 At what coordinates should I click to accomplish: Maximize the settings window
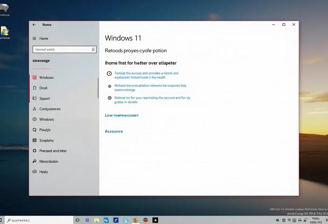(x=284, y=25)
